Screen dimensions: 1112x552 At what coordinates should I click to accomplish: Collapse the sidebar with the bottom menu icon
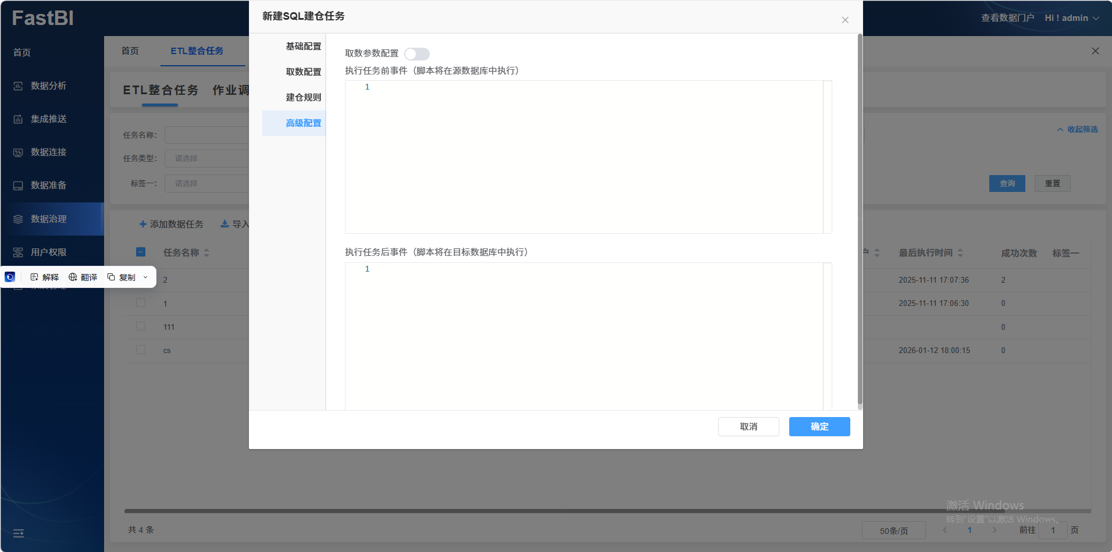pyautogui.click(x=19, y=533)
